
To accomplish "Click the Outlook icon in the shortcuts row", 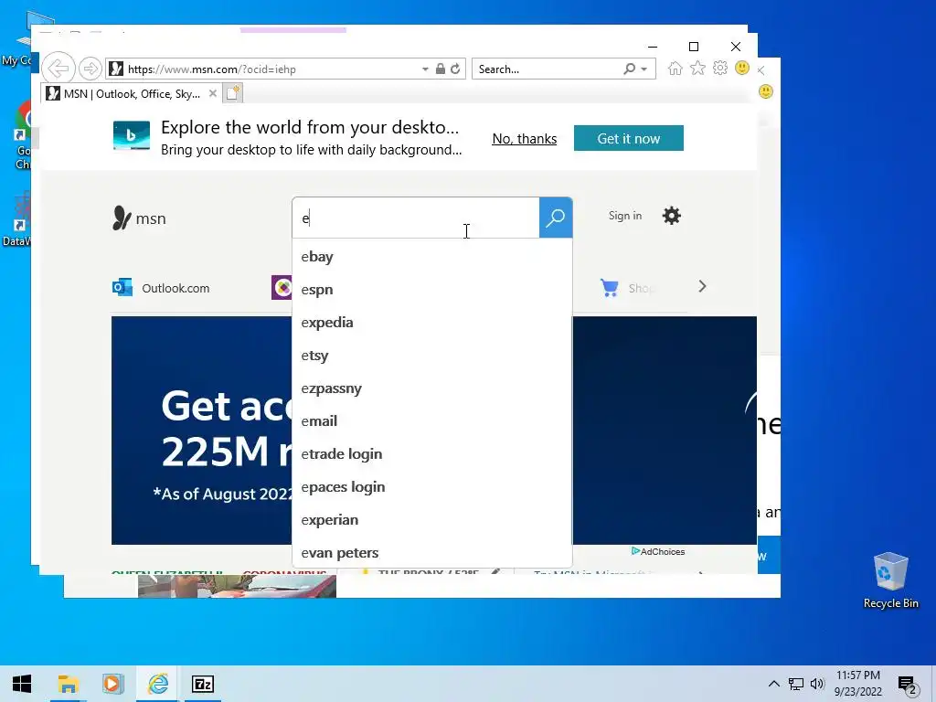I will coord(122,288).
